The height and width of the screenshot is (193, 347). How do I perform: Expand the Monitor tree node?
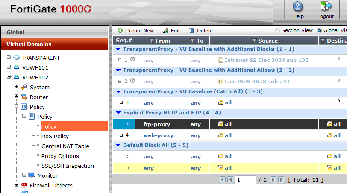click(x=24, y=175)
